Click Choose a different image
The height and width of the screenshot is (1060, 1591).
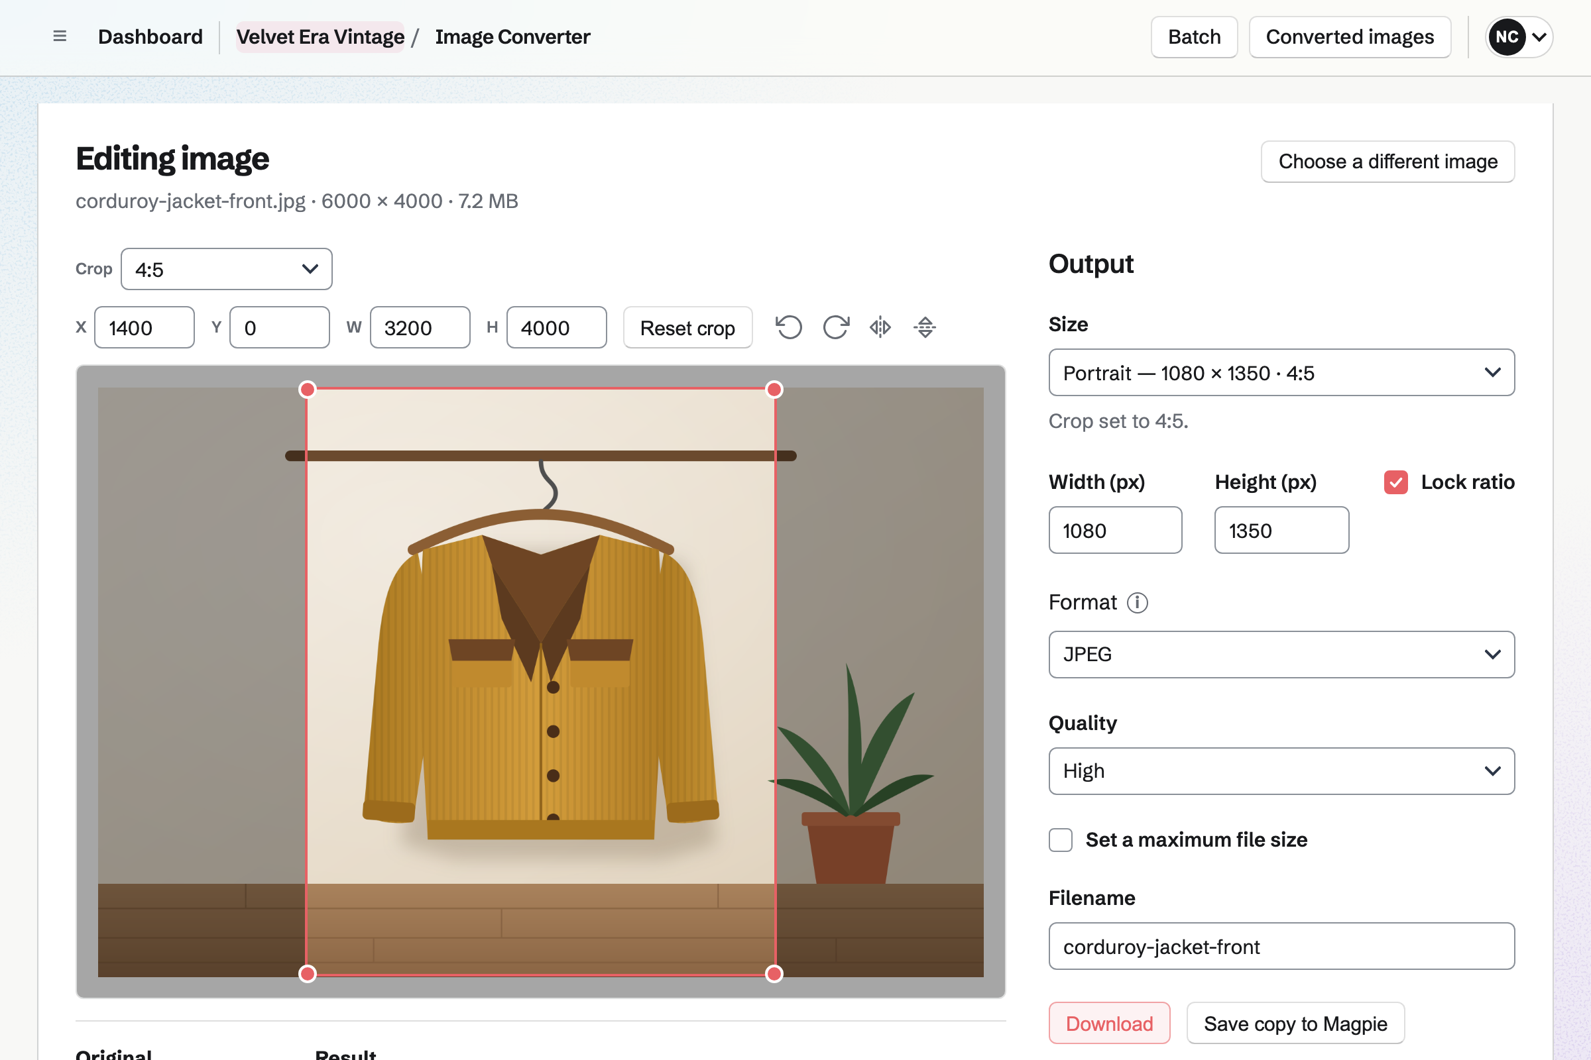(1387, 162)
